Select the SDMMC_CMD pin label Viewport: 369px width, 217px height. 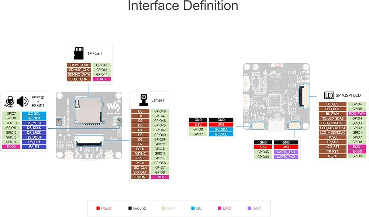click(79, 65)
